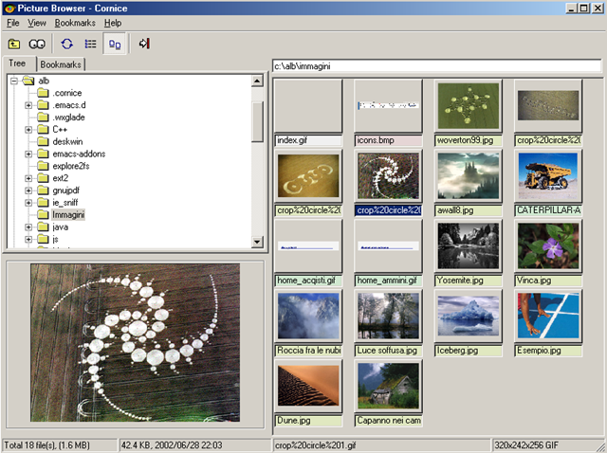Viewport: 607px width, 453px height.
Task: Click the exit arrow toolbar icon
Action: point(144,44)
